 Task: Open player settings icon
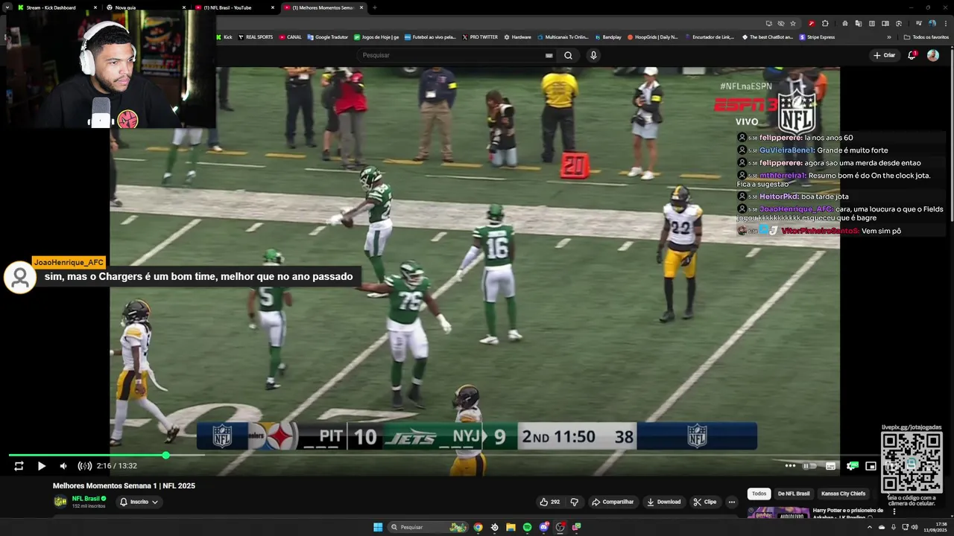click(851, 466)
